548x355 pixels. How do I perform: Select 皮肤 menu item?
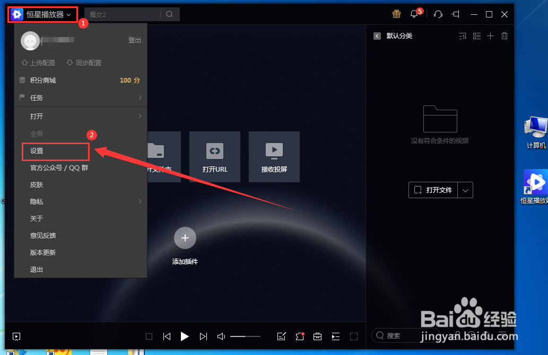click(x=81, y=185)
